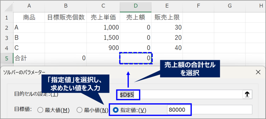Select column A header
The image size is (266, 119).
click(x=29, y=6)
